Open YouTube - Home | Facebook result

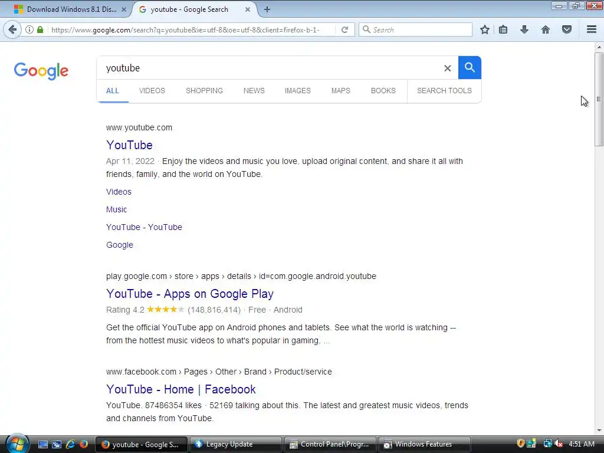point(181,389)
